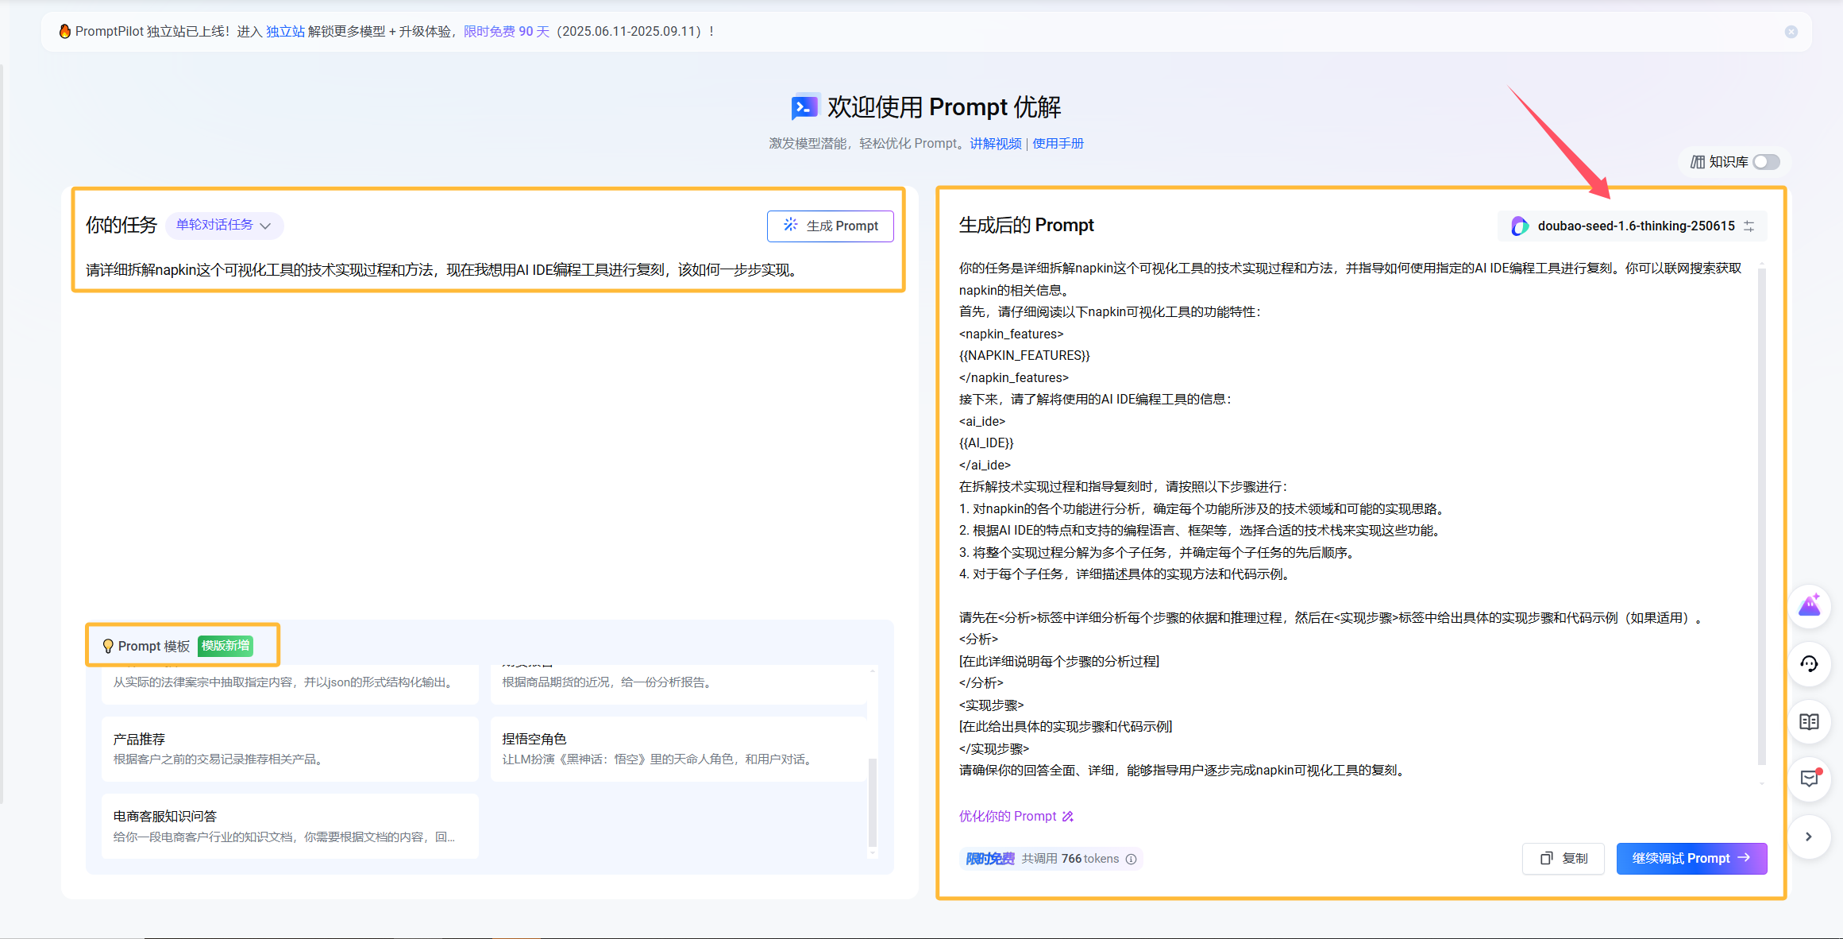Click the 生成 Prompt button
The height and width of the screenshot is (939, 1843).
[x=830, y=226]
